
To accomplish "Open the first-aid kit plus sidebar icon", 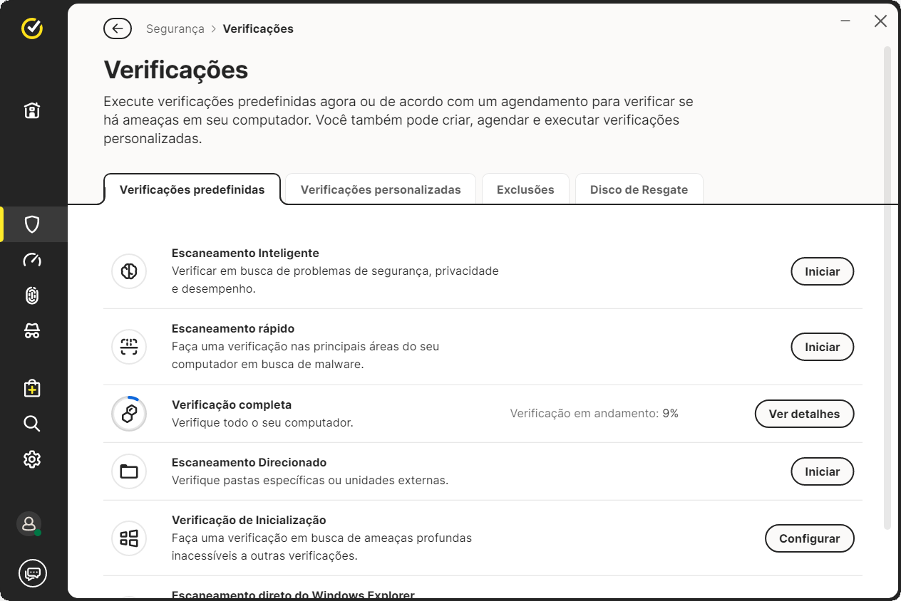I will coord(32,388).
